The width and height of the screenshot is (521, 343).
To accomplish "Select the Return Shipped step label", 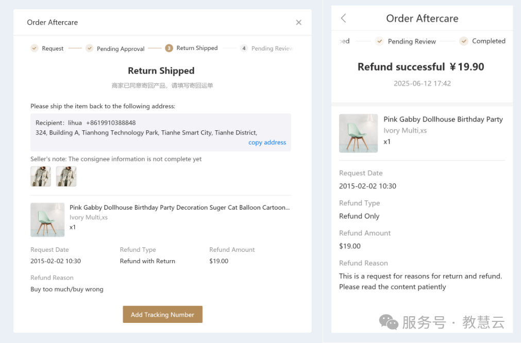I will 197,48.
